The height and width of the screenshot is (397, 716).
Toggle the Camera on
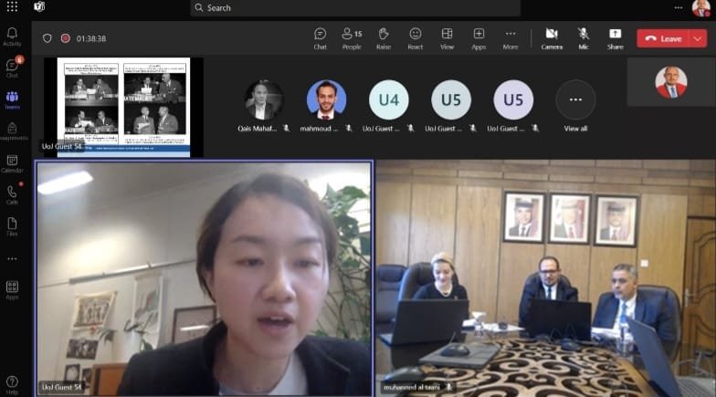(x=552, y=38)
